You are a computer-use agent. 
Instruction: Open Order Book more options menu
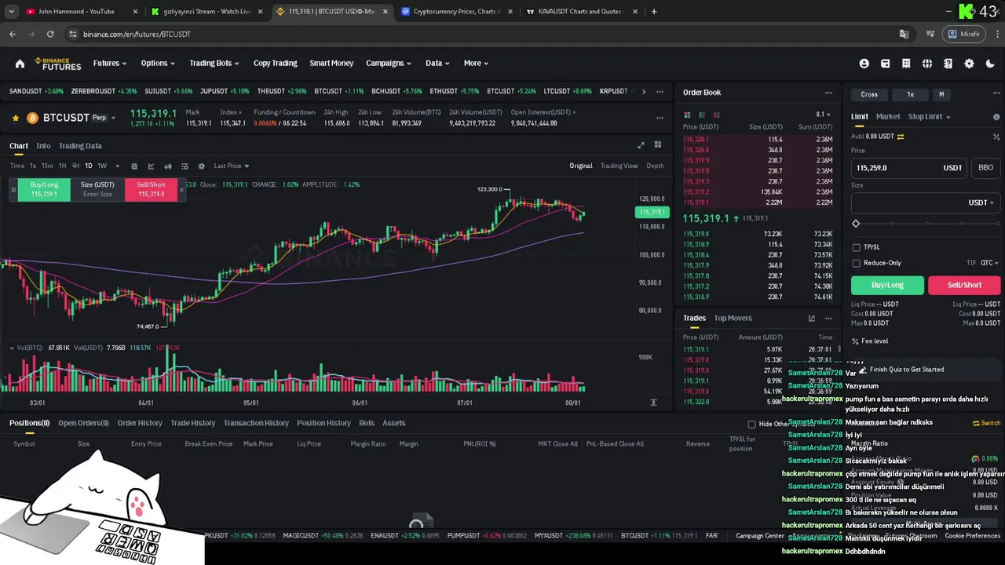point(828,93)
